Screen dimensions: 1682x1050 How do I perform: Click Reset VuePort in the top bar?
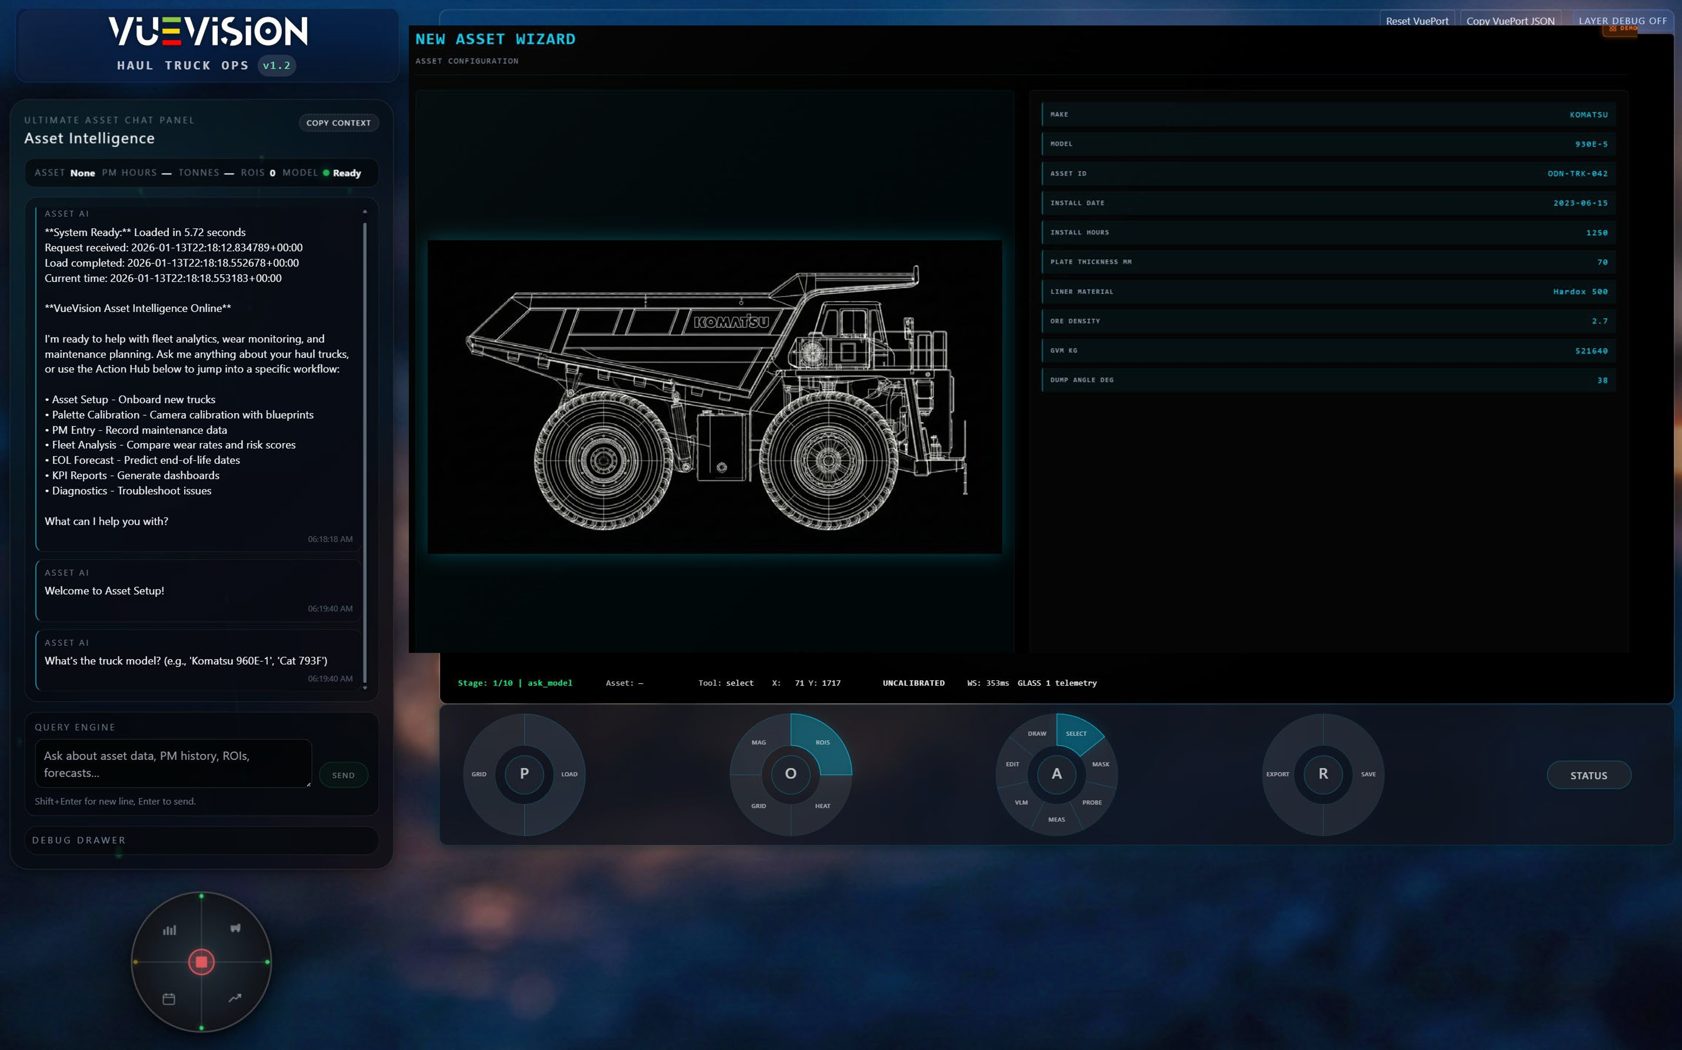click(1417, 21)
